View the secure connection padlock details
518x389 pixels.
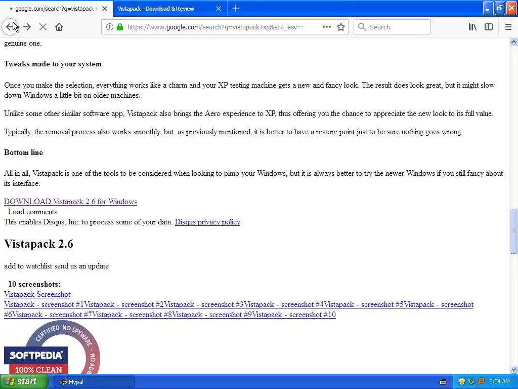120,27
